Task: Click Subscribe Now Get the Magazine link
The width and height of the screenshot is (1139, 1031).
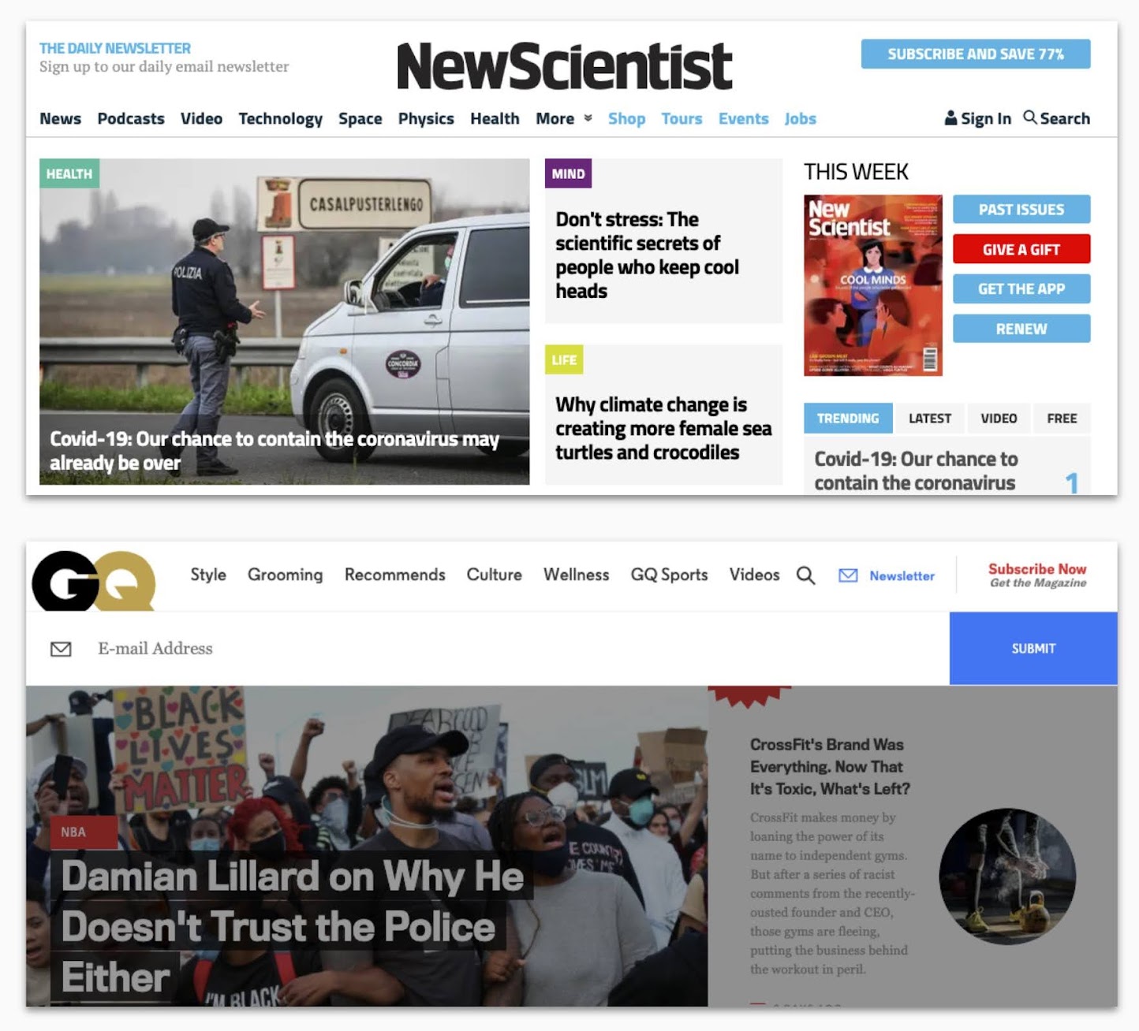Action: click(x=1037, y=575)
